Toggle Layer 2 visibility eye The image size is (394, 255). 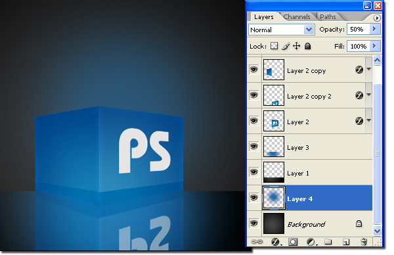(254, 121)
